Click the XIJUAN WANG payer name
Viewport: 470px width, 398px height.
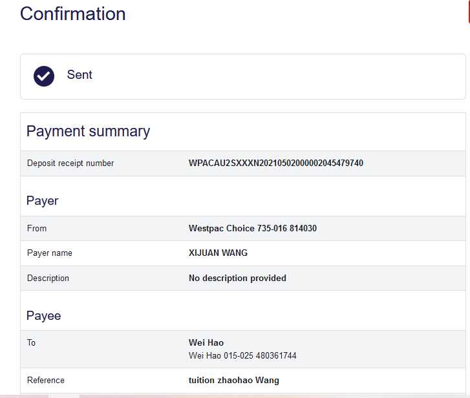[218, 253]
